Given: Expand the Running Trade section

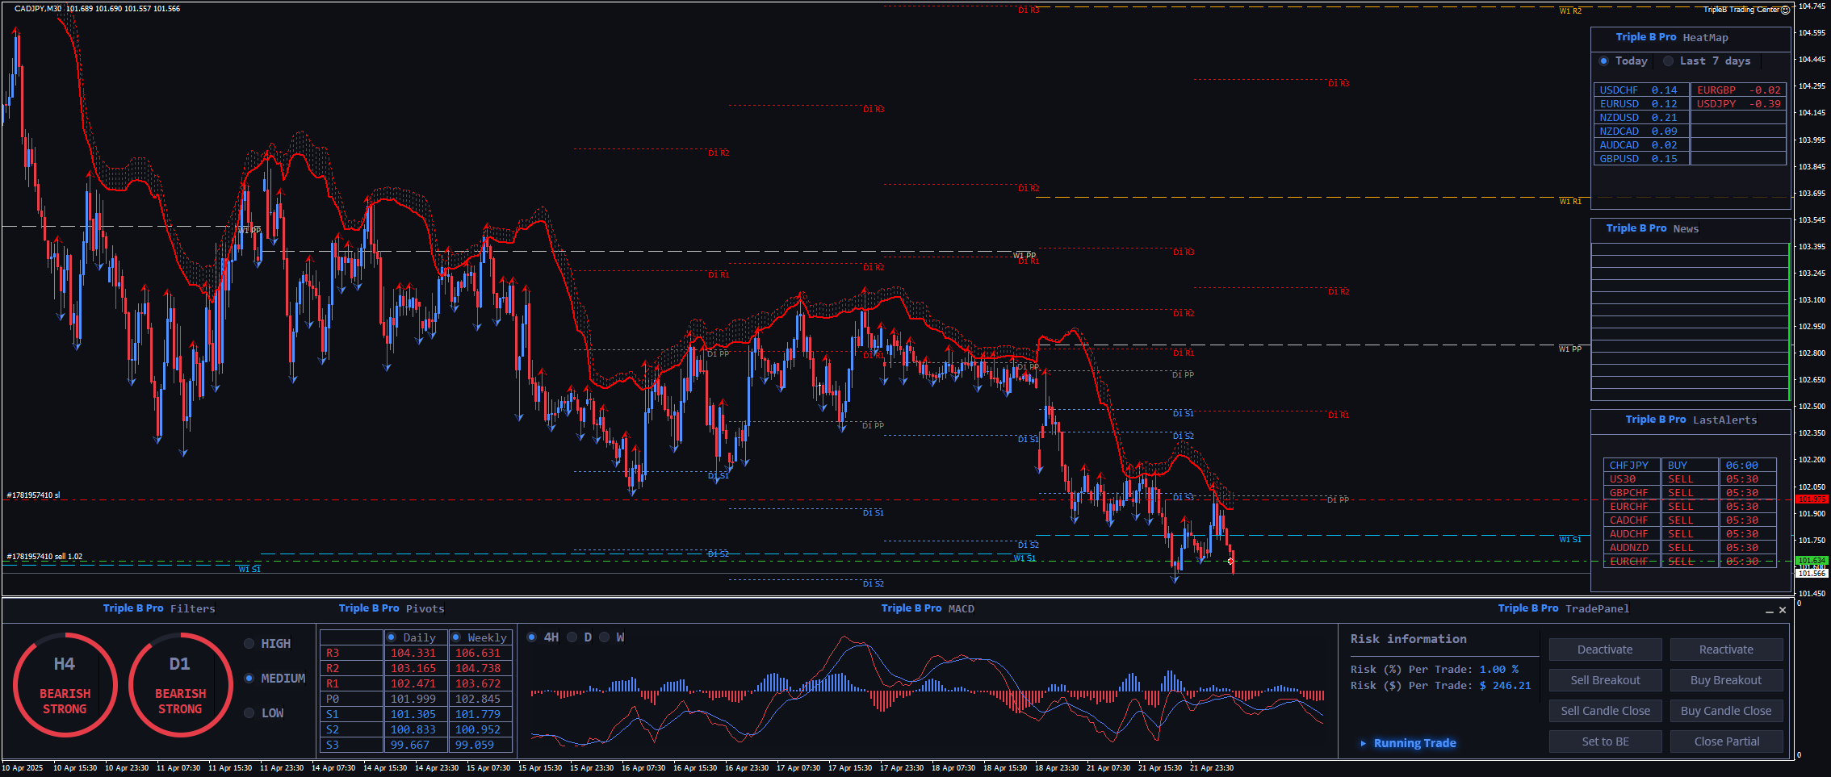Looking at the screenshot, I should (x=1364, y=743).
